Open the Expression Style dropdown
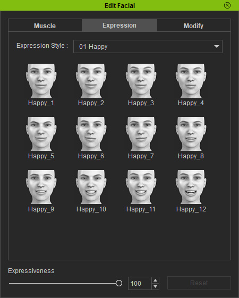 (x=148, y=47)
